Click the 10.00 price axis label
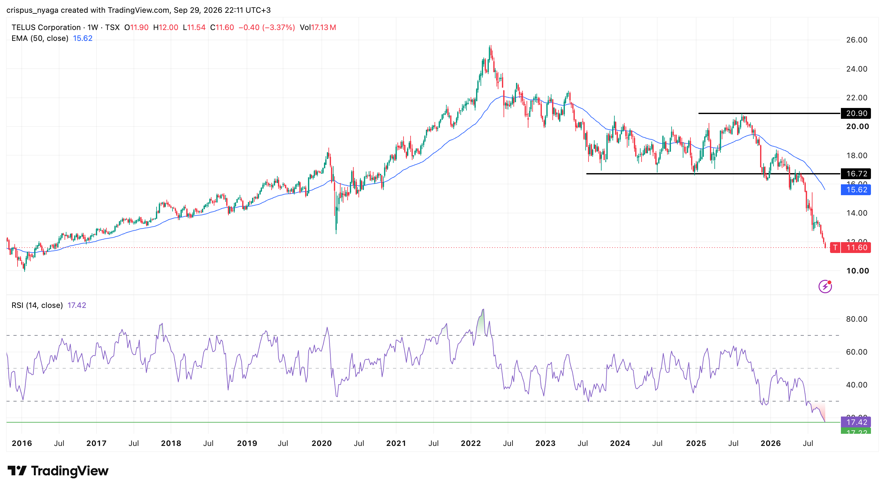Screen dimensions: 885x490 click(858, 271)
